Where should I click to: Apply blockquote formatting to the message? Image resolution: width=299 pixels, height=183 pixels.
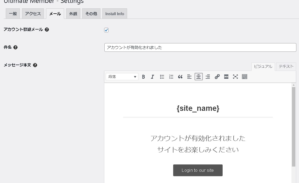pos(180,77)
